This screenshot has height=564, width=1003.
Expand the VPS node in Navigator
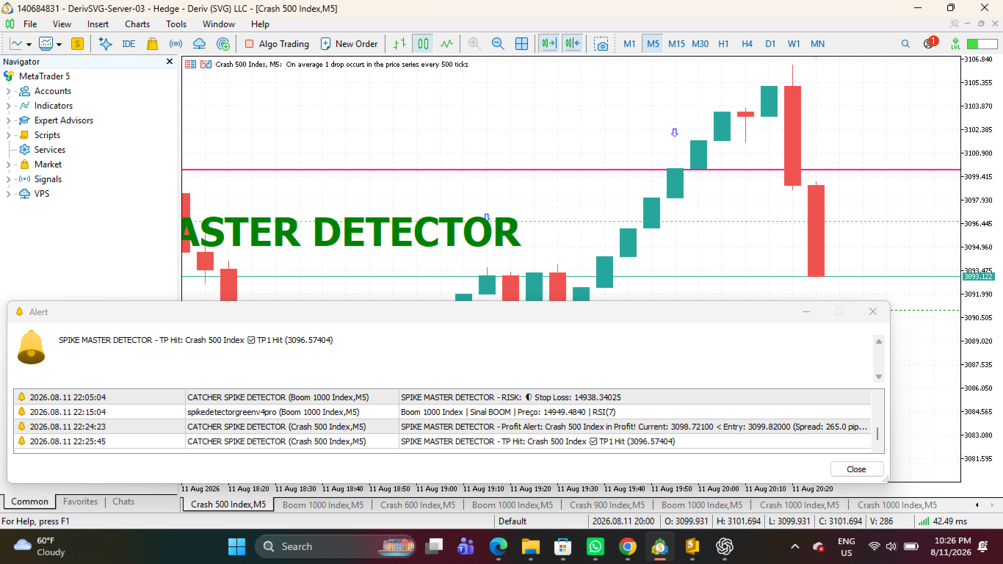coord(9,194)
